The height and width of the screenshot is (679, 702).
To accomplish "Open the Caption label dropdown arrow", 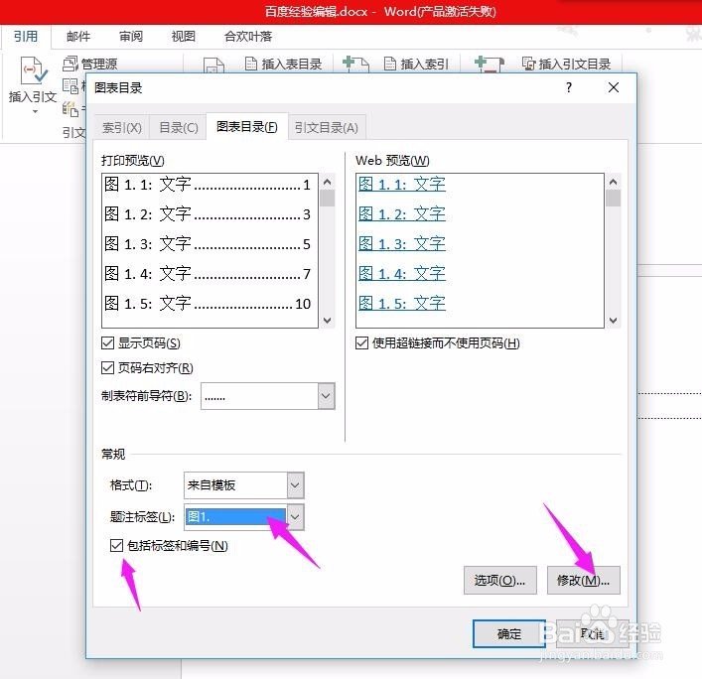I will pos(295,517).
